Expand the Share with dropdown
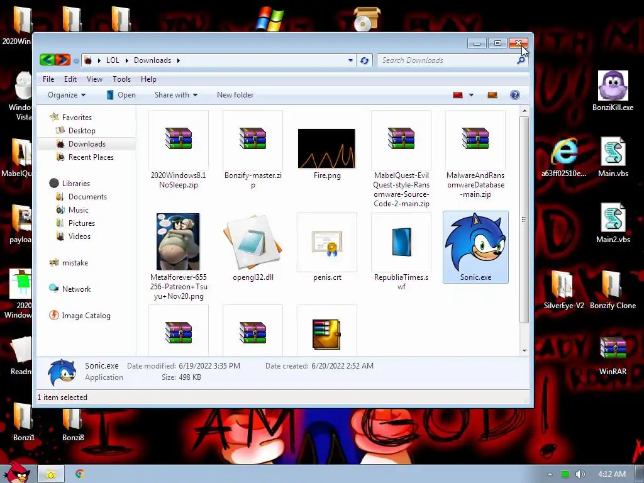Screen dimensions: 644x483 point(176,95)
